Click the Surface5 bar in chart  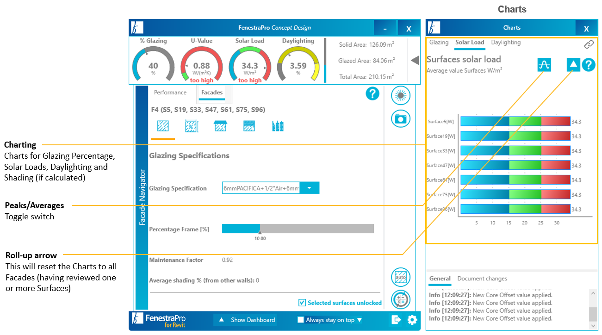[515, 122]
